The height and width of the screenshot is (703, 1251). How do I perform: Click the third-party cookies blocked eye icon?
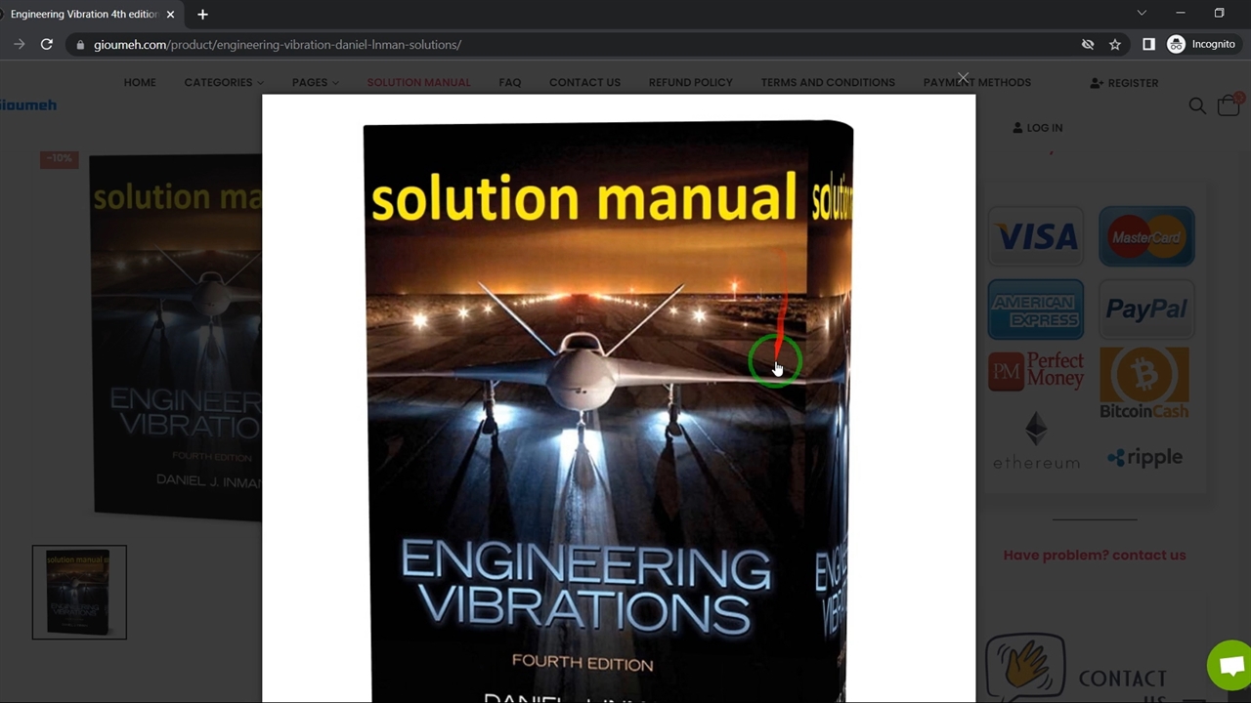(1087, 44)
